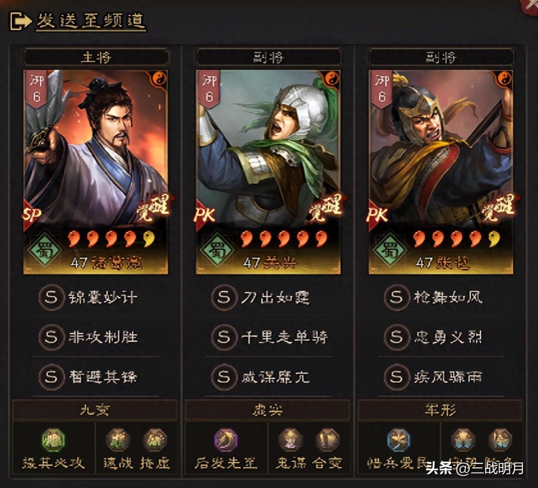538x488 pixels.
Task: Click the 掩虚 tactic icon
Action: (155, 440)
